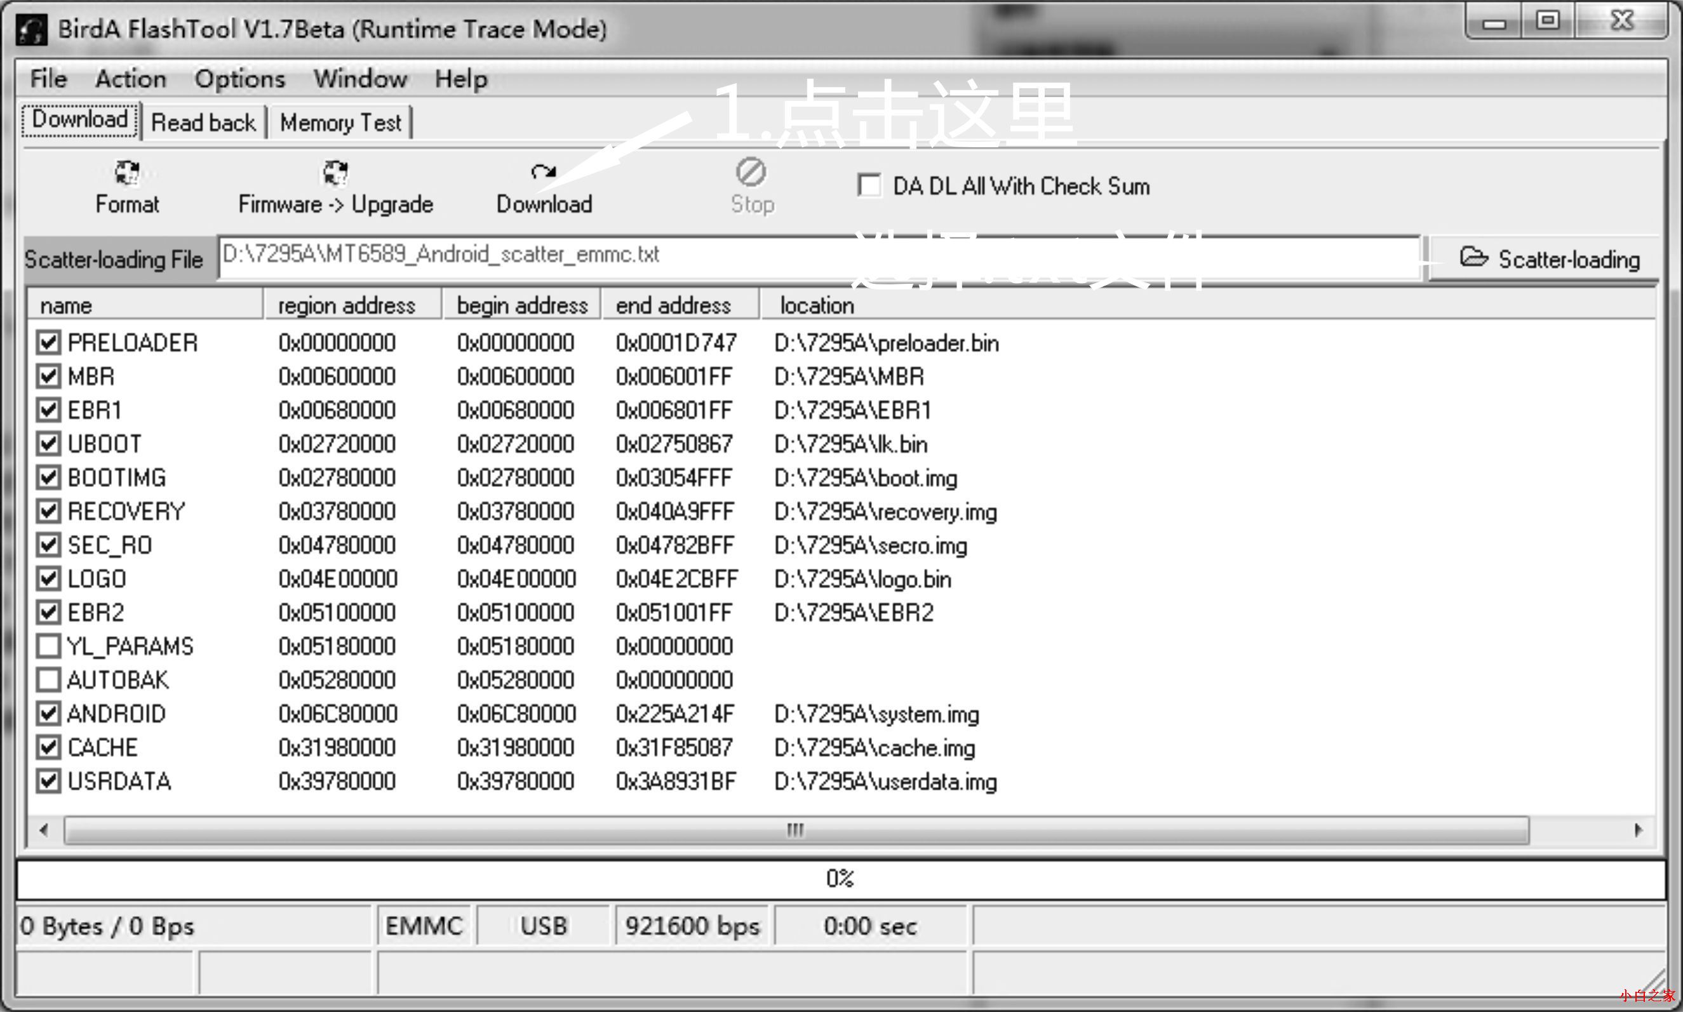Select the Download tab
Image resolution: width=1683 pixels, height=1012 pixels.
click(81, 120)
